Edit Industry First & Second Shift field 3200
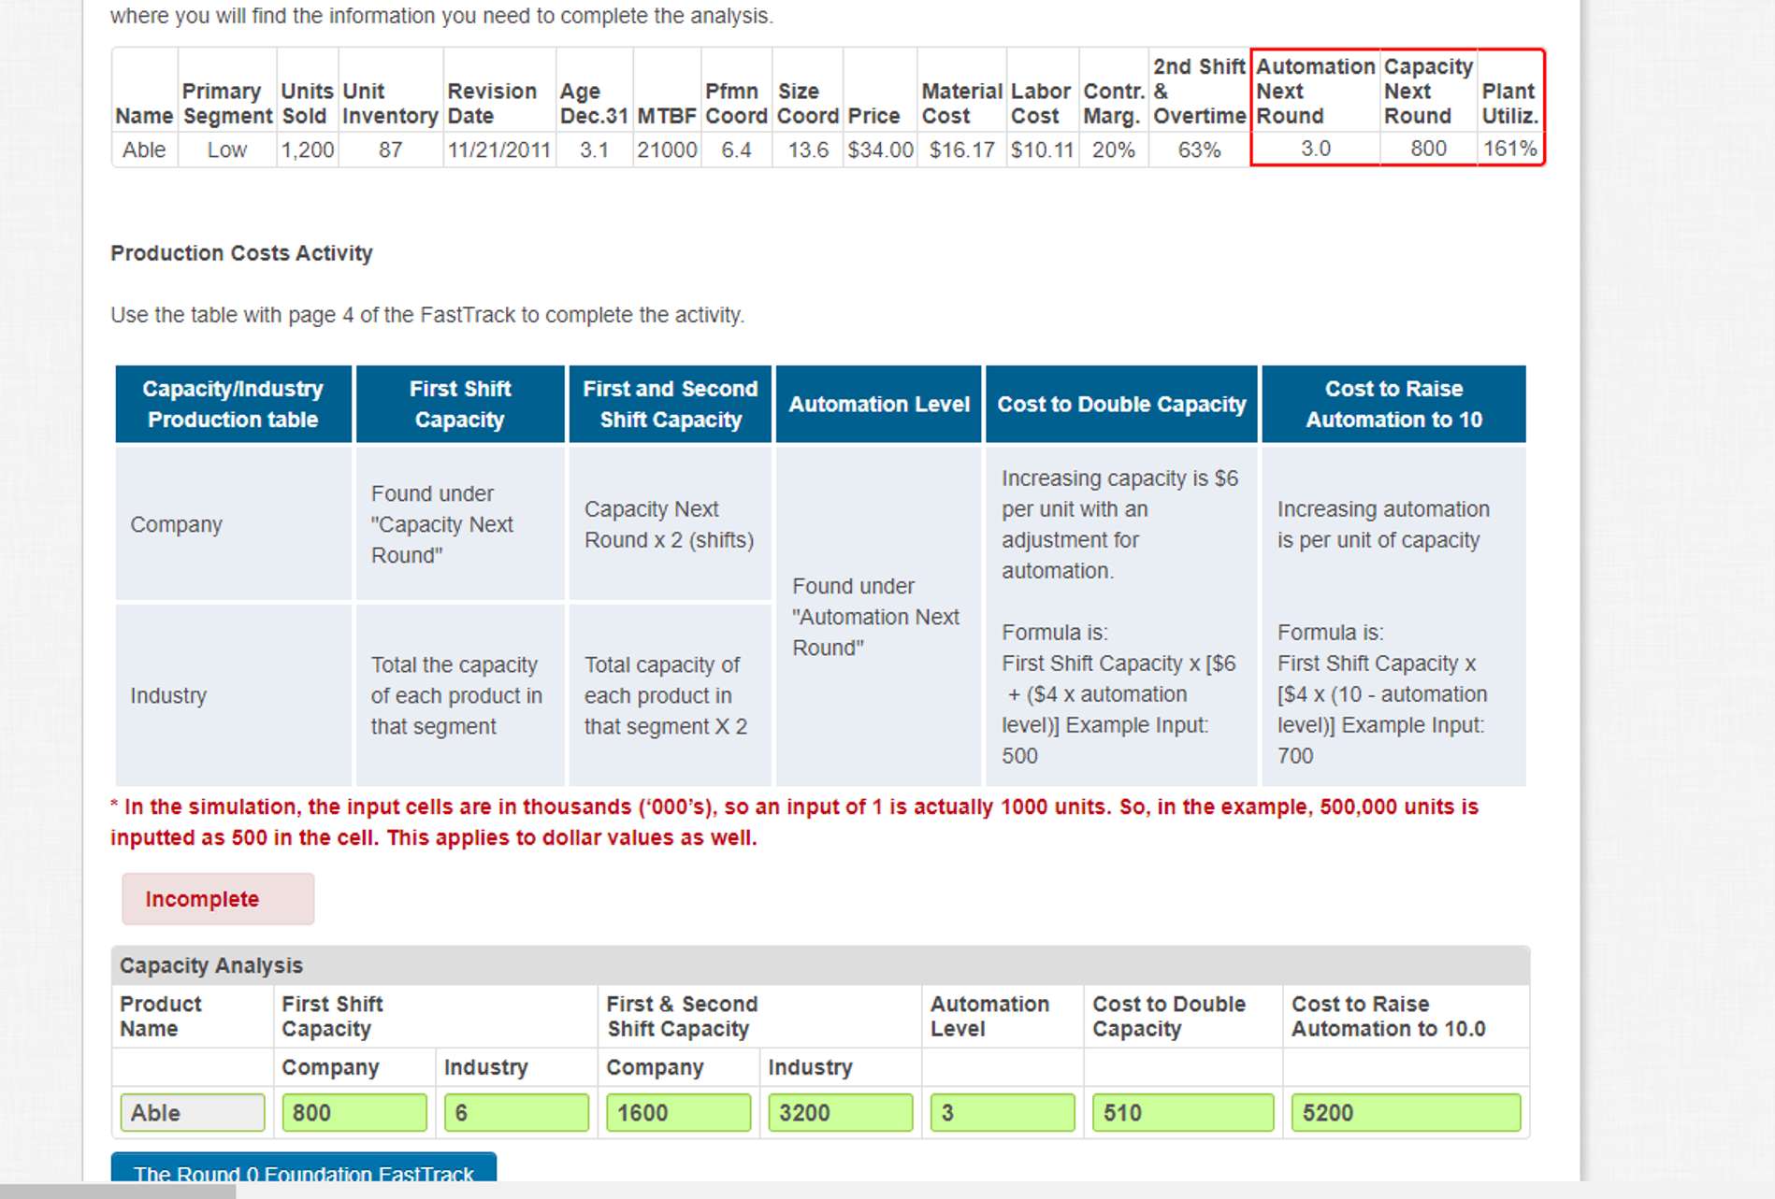The height and width of the screenshot is (1199, 1775). (x=840, y=1112)
